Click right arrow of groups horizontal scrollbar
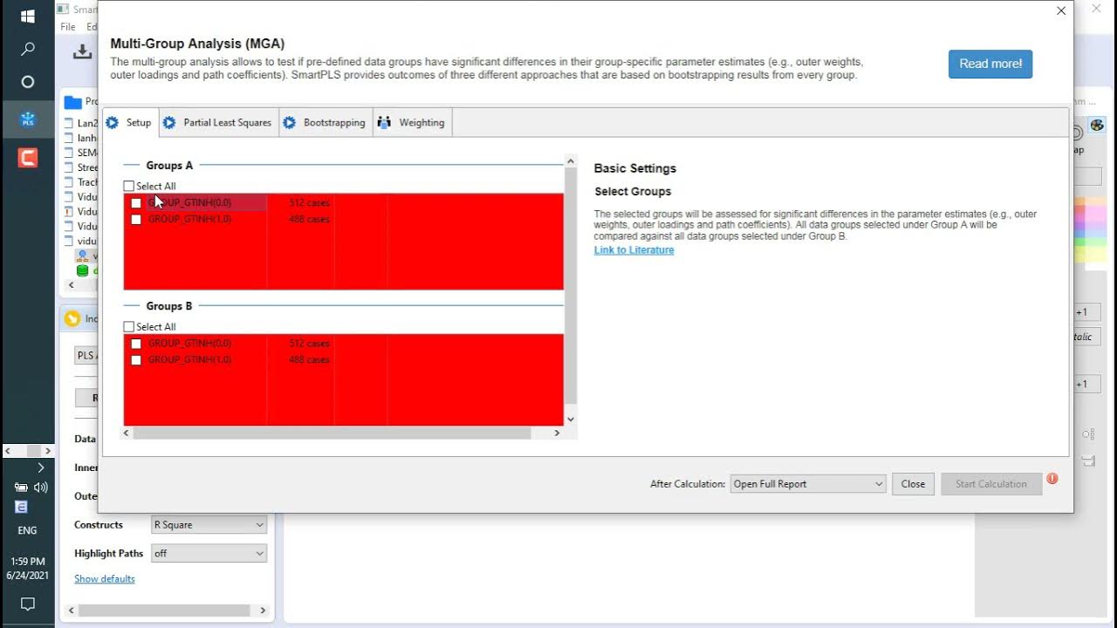 click(x=557, y=433)
